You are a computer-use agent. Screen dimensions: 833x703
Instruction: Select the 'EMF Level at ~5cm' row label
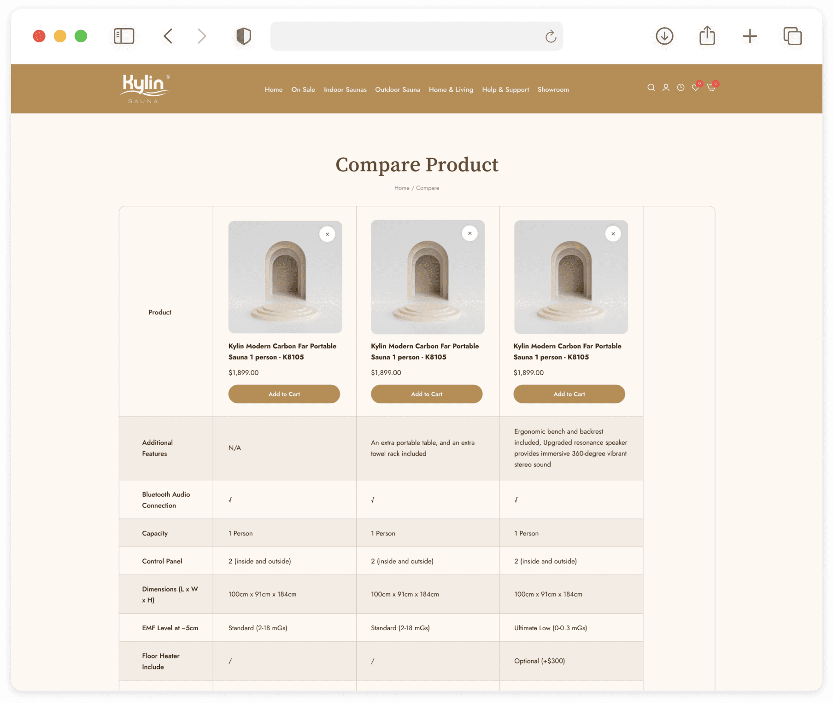pos(170,628)
